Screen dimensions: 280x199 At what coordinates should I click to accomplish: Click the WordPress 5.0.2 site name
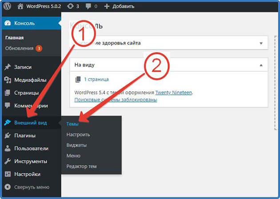(x=44, y=6)
